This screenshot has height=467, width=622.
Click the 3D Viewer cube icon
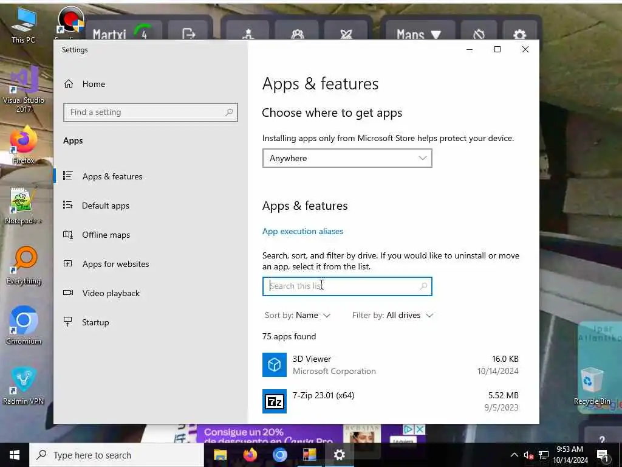[x=275, y=365]
